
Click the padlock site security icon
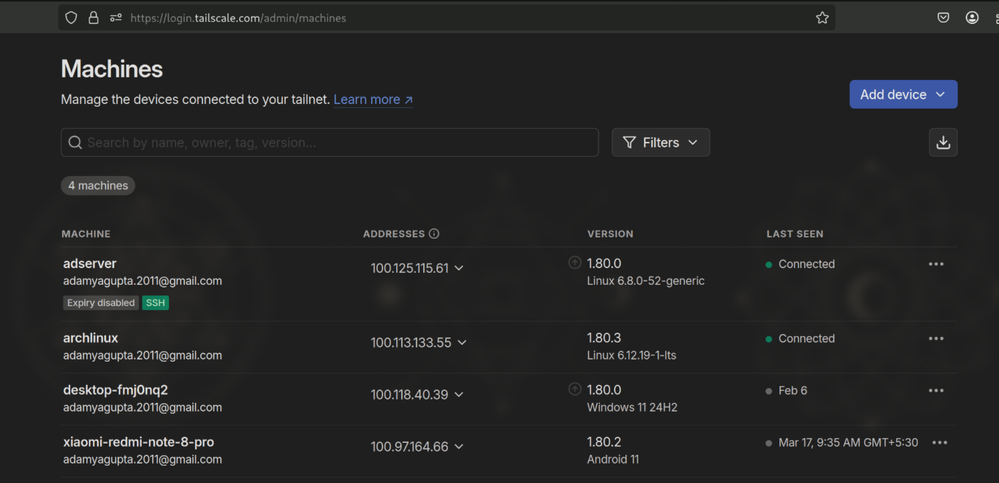93,18
